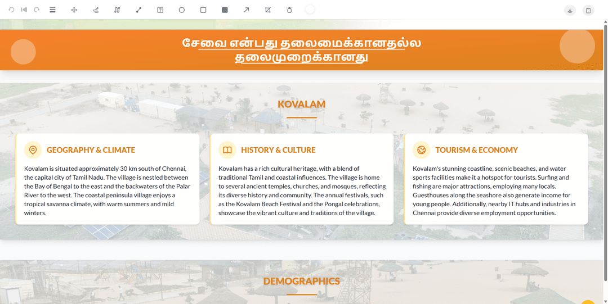This screenshot has height=304, width=608.
Task: Select the filled blur square tool
Action: tap(225, 10)
